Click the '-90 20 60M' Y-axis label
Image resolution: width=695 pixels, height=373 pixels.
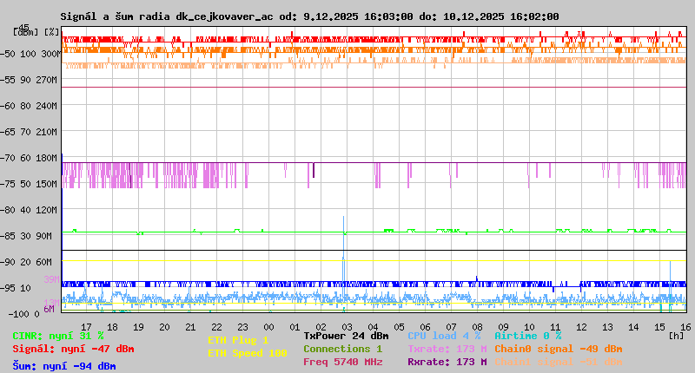pyautogui.click(x=27, y=262)
